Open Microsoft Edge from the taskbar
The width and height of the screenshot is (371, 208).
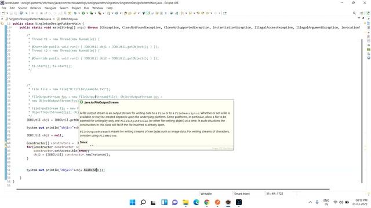click(x=196, y=202)
